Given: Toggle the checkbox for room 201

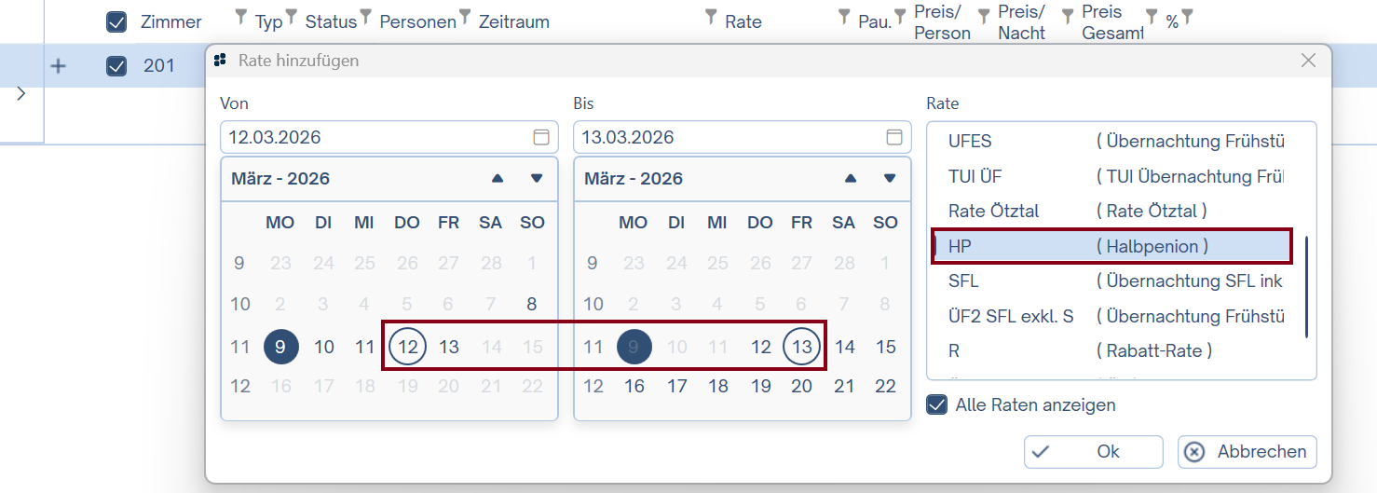Looking at the screenshot, I should click(x=116, y=66).
